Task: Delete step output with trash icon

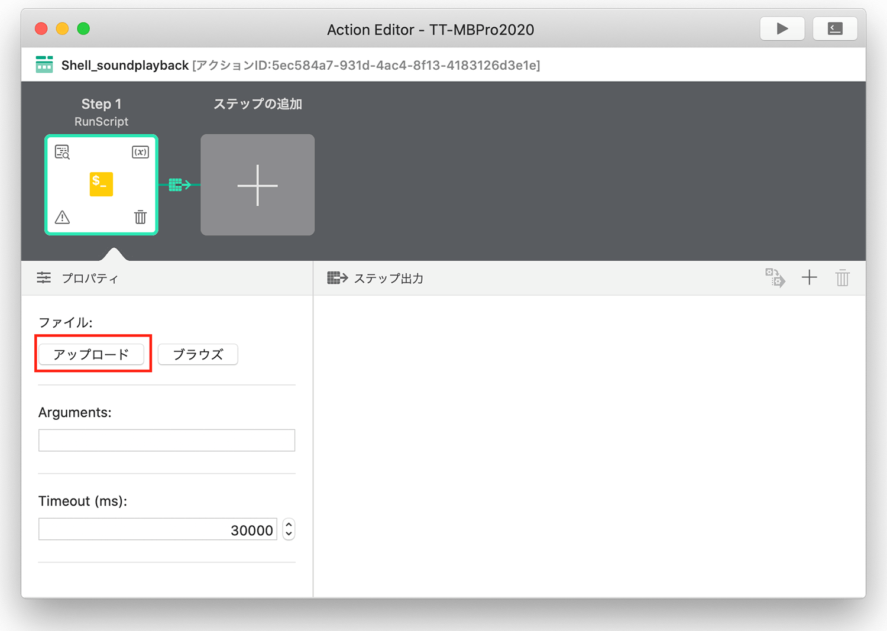Action: point(842,277)
